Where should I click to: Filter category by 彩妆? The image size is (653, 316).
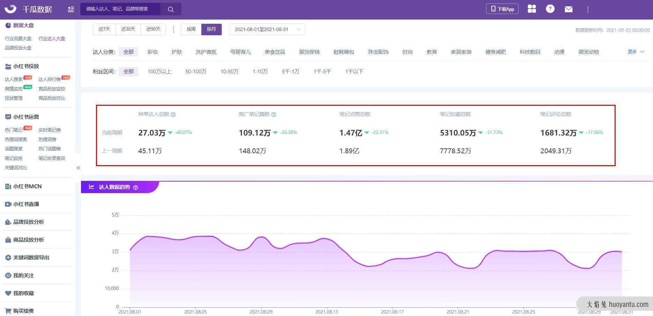(153, 52)
